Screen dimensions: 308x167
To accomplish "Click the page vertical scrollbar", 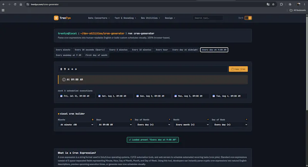I will pos(306,63).
